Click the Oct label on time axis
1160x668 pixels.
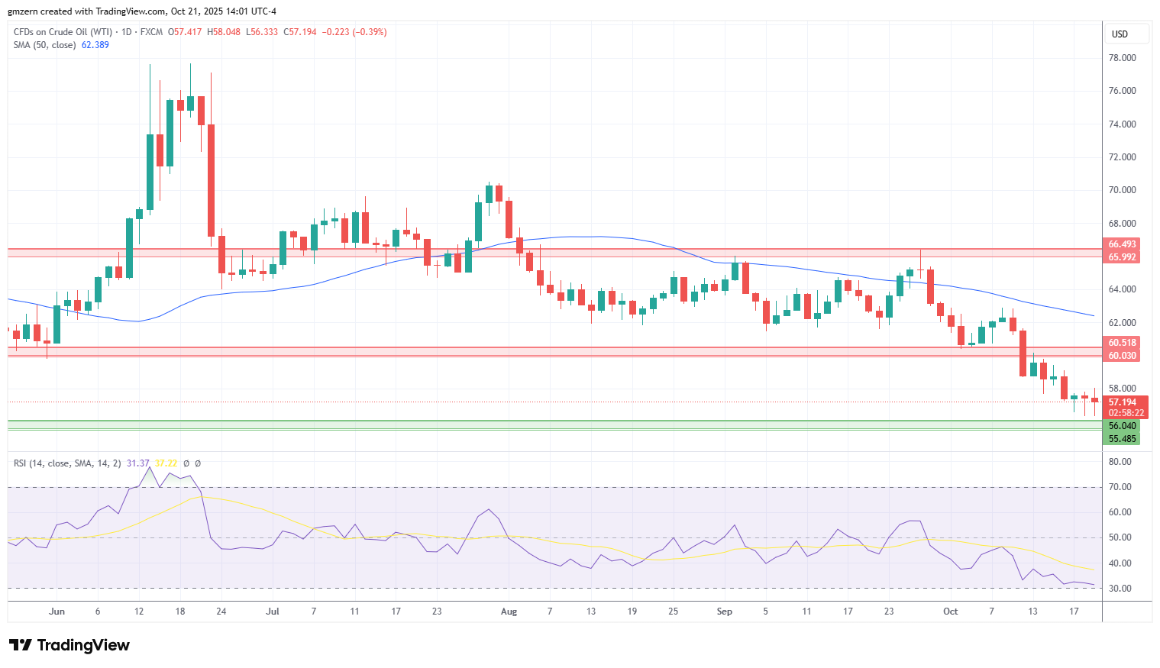950,612
